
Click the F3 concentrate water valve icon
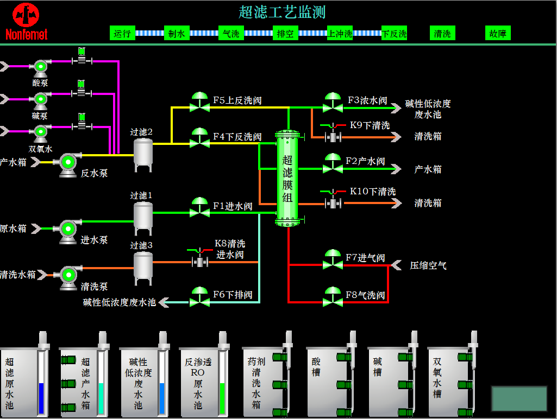tap(332, 102)
